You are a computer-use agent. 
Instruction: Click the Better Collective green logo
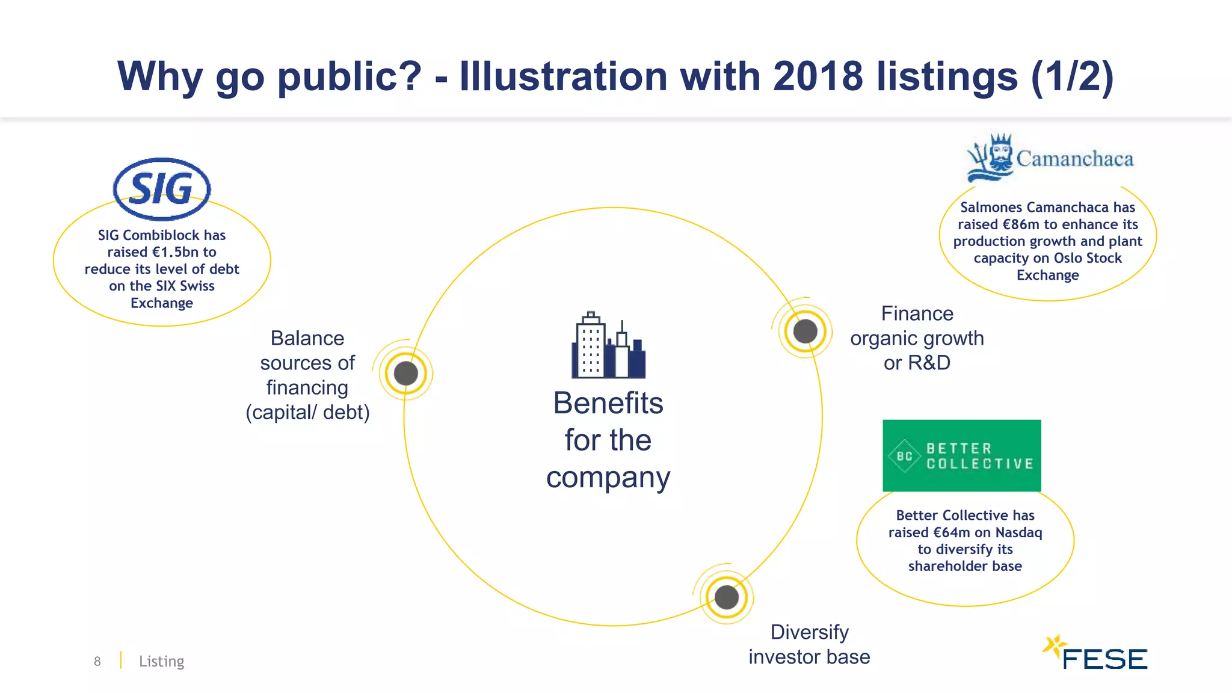[961, 455]
